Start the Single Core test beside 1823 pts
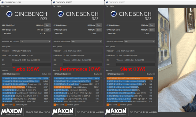Viewport: 196px width, 117px height. (152, 30)
